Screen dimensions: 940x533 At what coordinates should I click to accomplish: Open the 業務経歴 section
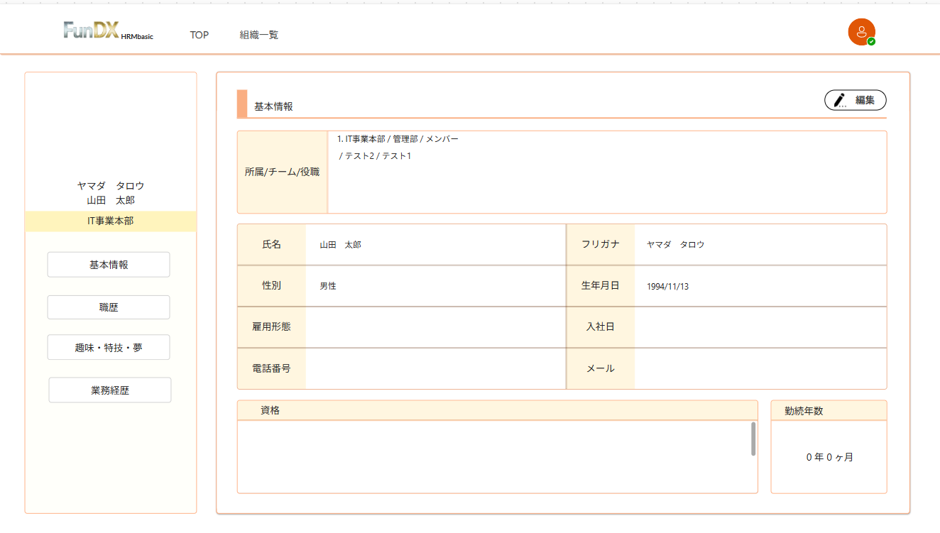[x=110, y=390]
